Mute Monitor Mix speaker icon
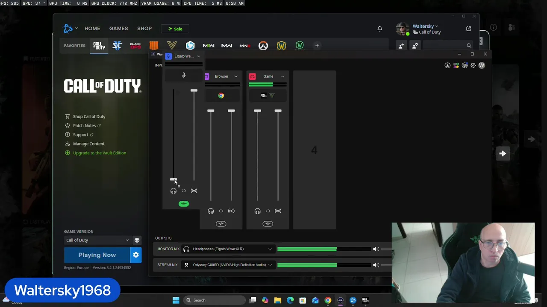Viewport: 547px width, 307px height. point(376,249)
